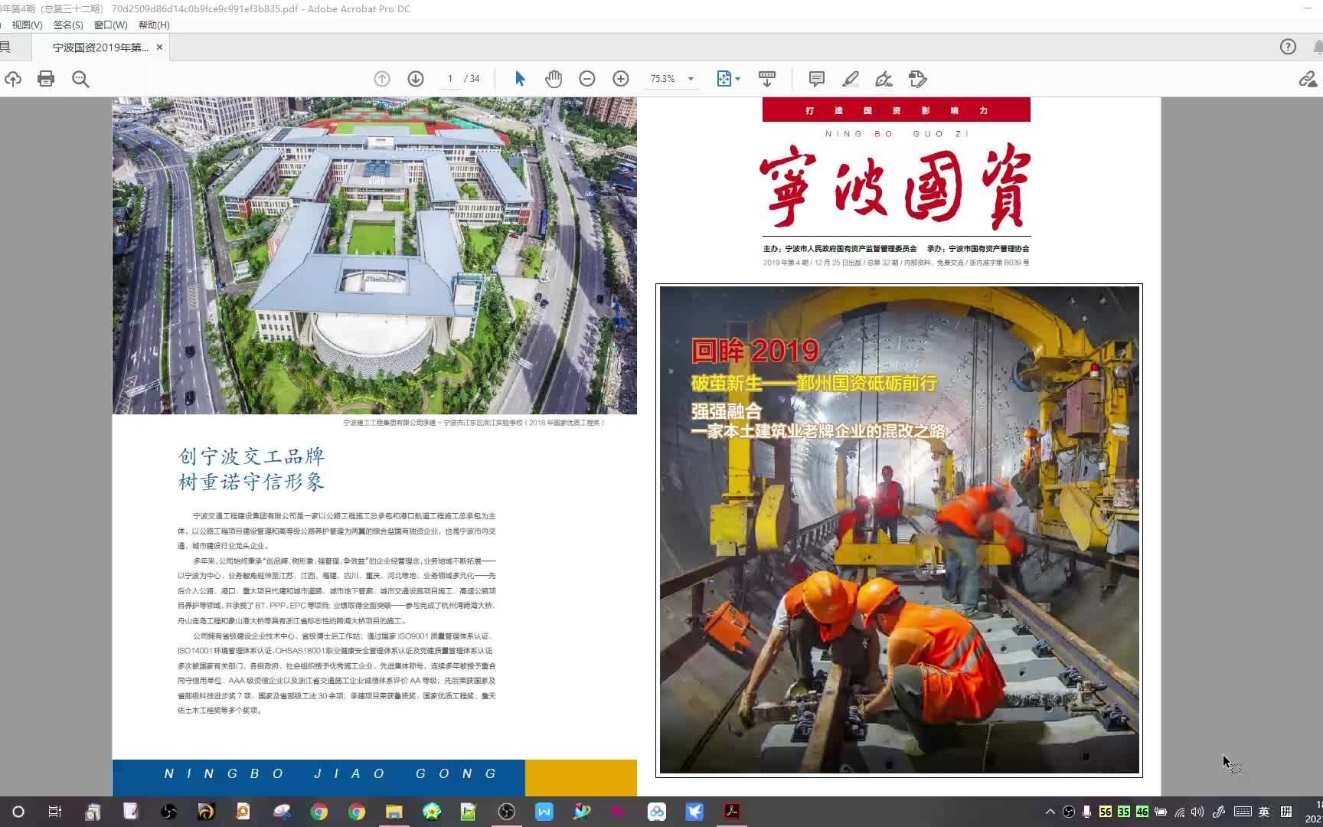This screenshot has width=1323, height=827.
Task: Click the network Wi-Fi tray icon
Action: [x=1179, y=812]
